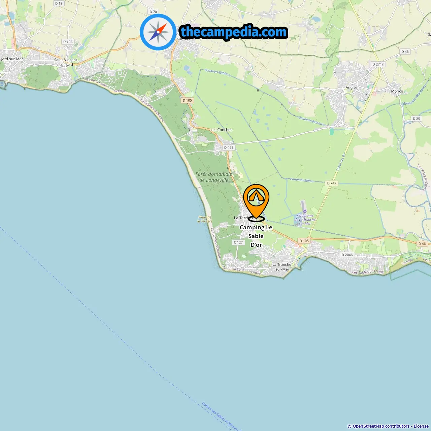The image size is (431, 431).
Task: Select the Jard-sur-Mer town label
Action: tap(12, 59)
